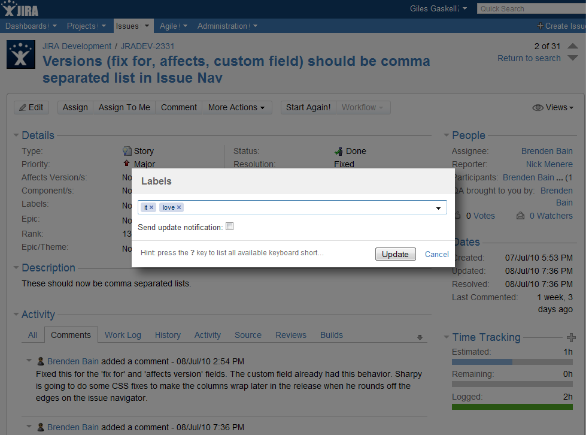The height and width of the screenshot is (435, 586).
Task: Click the Views eye icon
Action: tap(538, 107)
